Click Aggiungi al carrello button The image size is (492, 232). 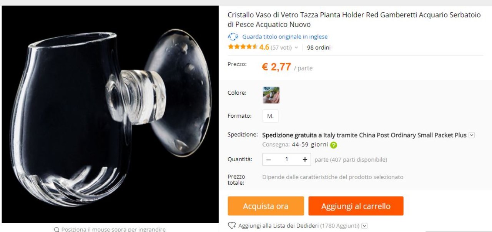coord(356,206)
